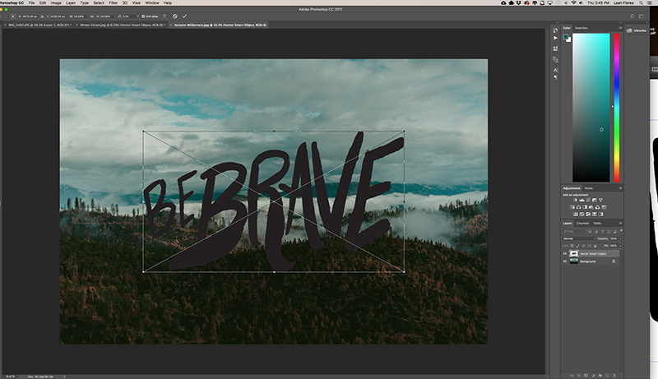Cancel the transform with the circle-slash icon
Screen dimensions: 658x379
(x=175, y=16)
